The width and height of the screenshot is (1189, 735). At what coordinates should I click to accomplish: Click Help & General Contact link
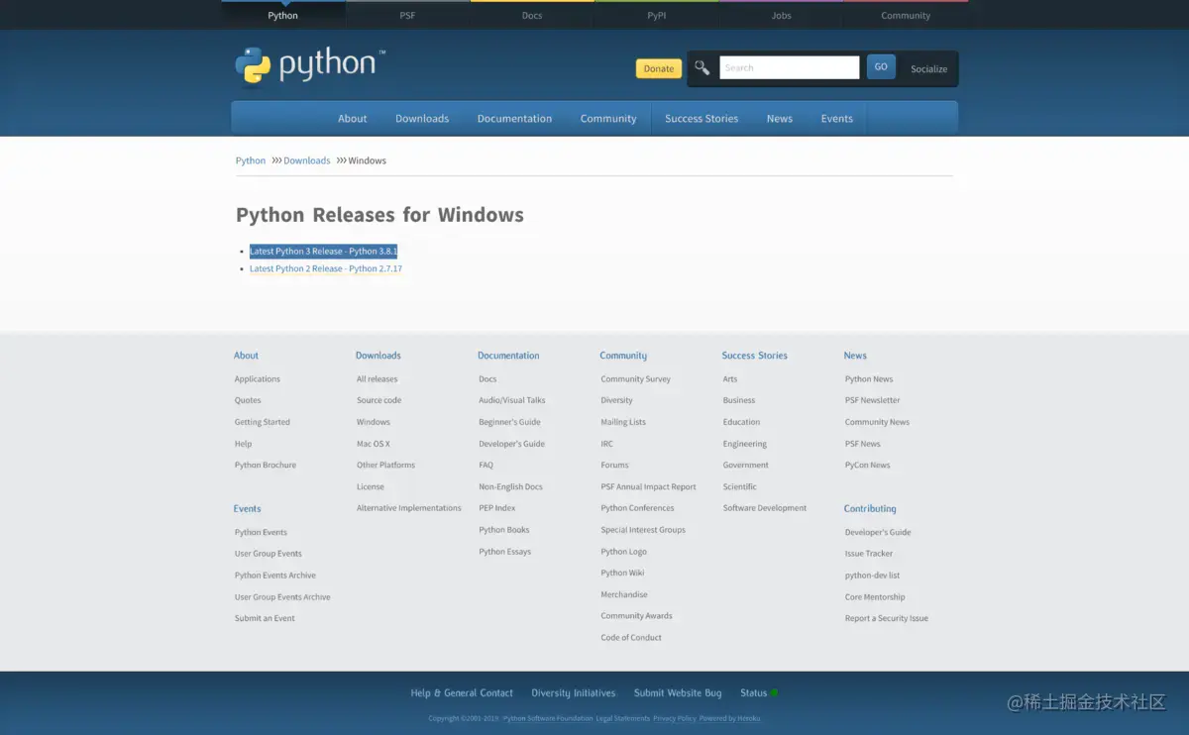click(x=462, y=693)
